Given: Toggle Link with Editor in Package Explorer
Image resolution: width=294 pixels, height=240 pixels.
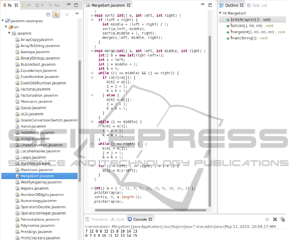Looking at the screenshot, I should pyautogui.click(x=56, y=14).
